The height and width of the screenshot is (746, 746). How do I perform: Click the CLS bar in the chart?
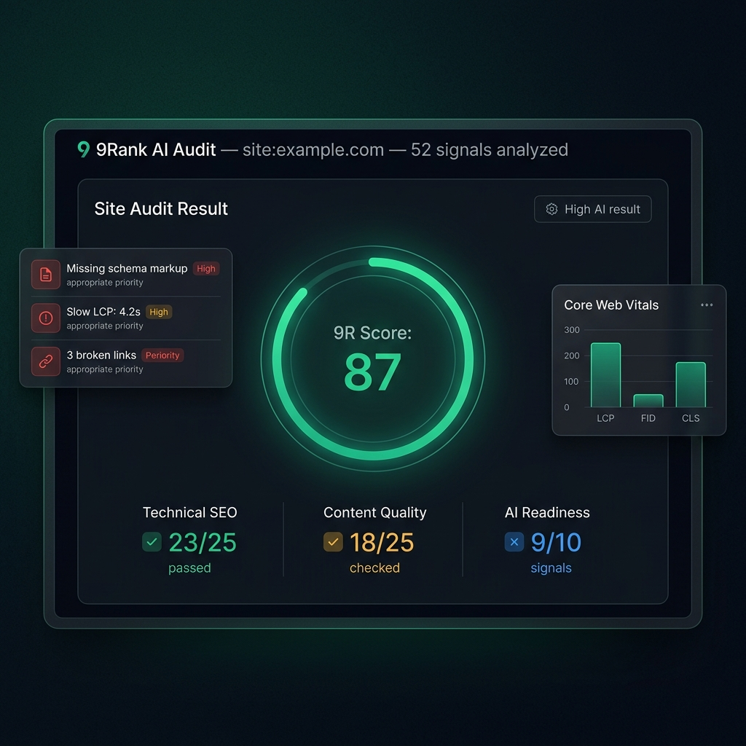click(x=691, y=385)
